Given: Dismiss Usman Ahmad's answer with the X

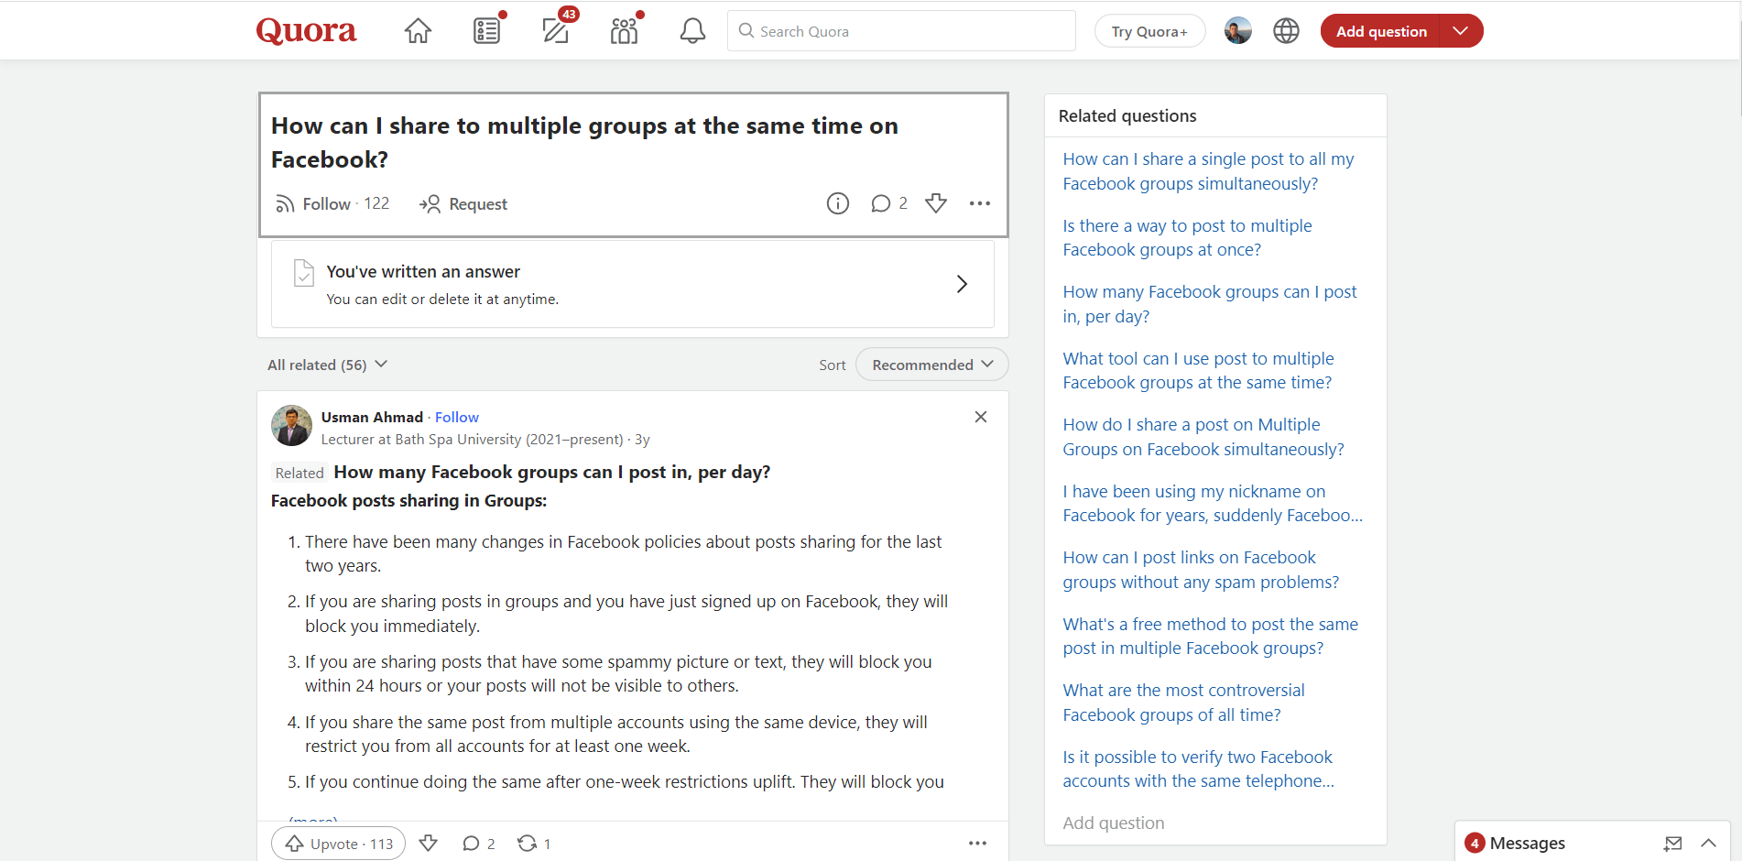Looking at the screenshot, I should click(x=980, y=417).
